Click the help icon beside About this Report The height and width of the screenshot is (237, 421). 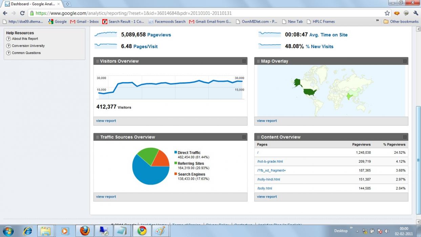[8, 39]
